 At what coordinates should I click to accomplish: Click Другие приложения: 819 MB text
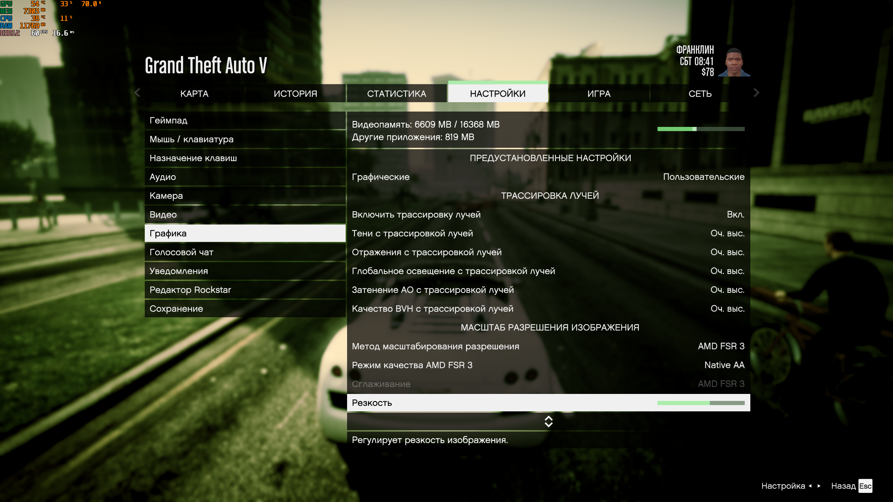(413, 137)
